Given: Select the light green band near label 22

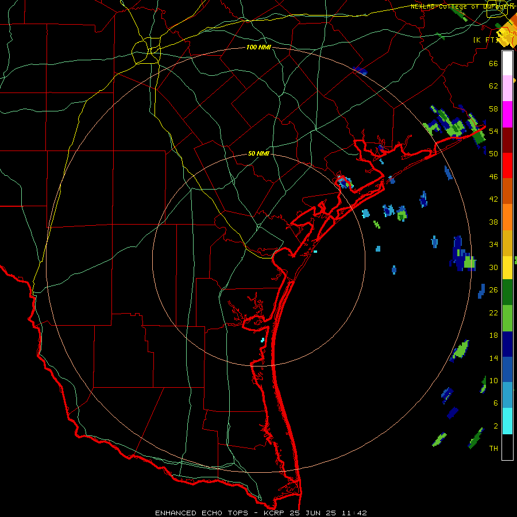Looking at the screenshot, I should coord(507,318).
